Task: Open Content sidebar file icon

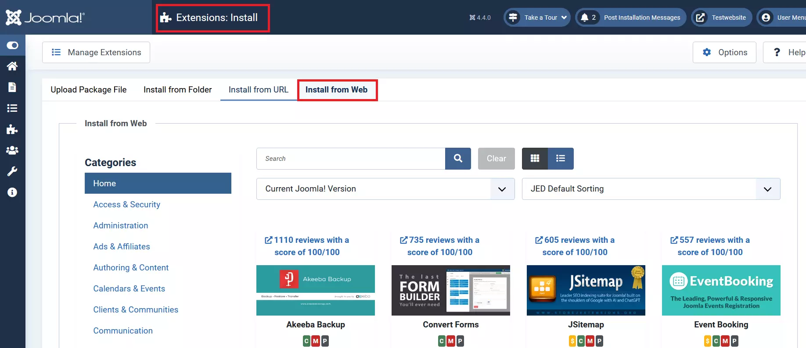Action: click(x=12, y=87)
